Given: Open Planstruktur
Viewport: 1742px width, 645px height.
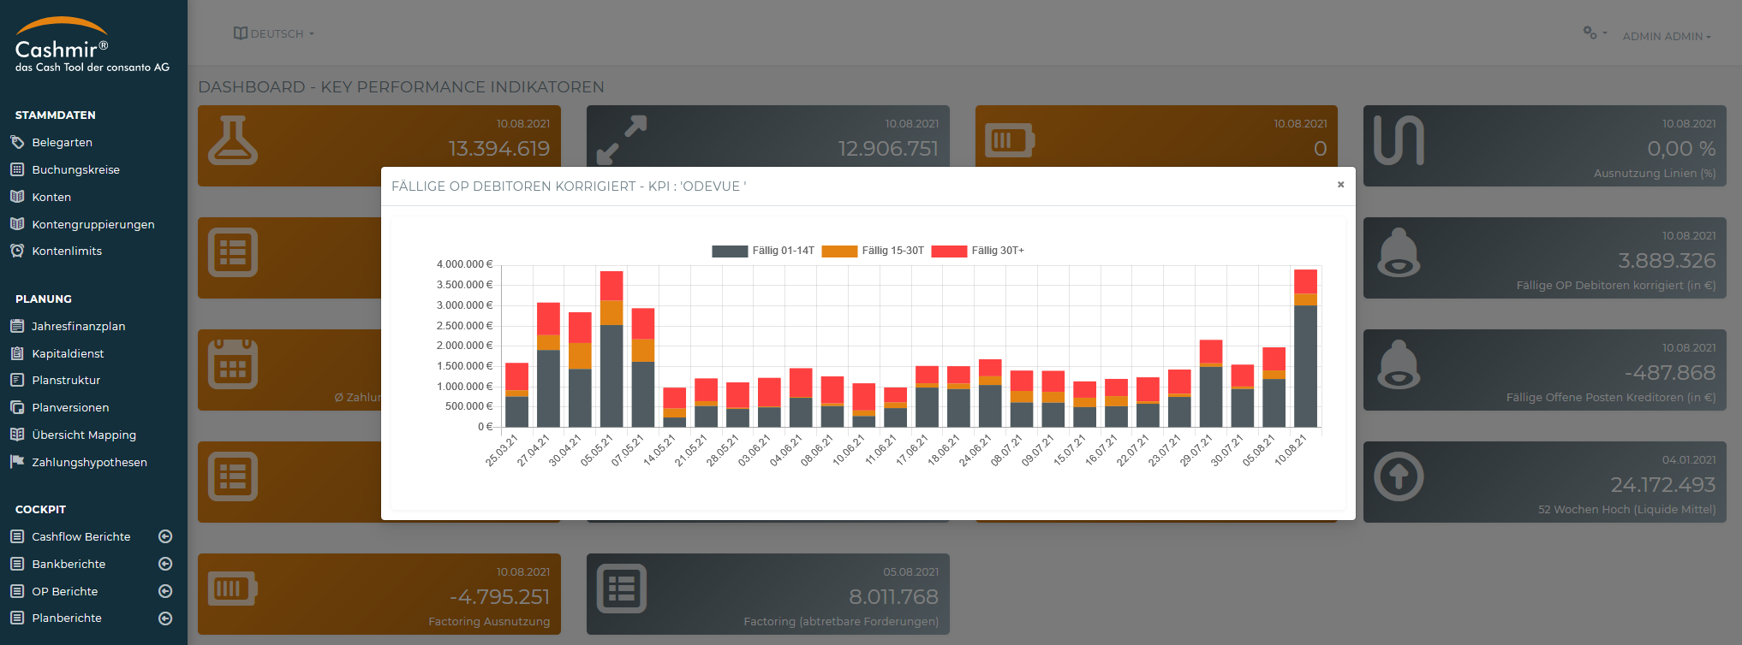Looking at the screenshot, I should [66, 380].
